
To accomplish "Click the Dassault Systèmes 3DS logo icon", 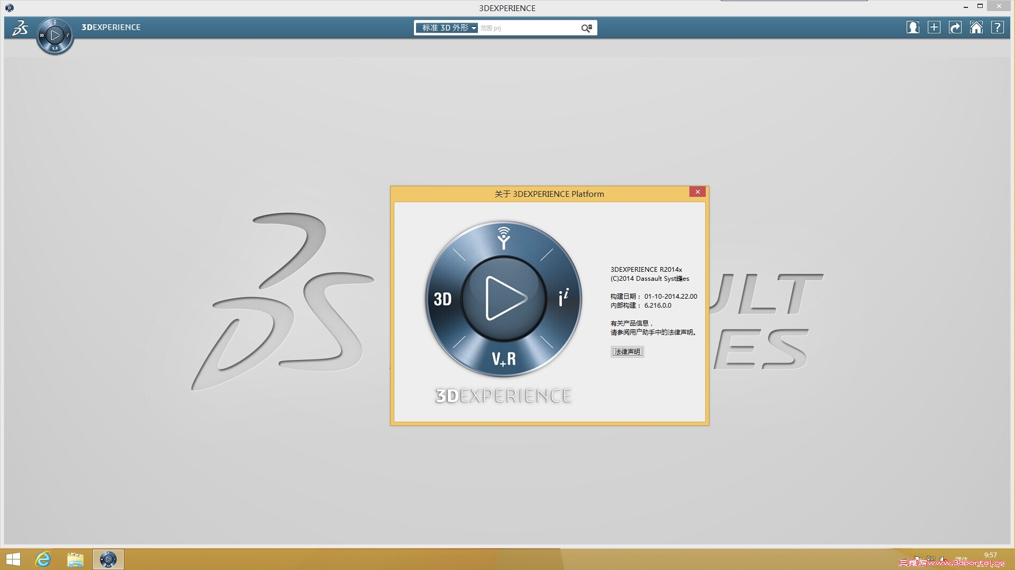I will (x=20, y=27).
